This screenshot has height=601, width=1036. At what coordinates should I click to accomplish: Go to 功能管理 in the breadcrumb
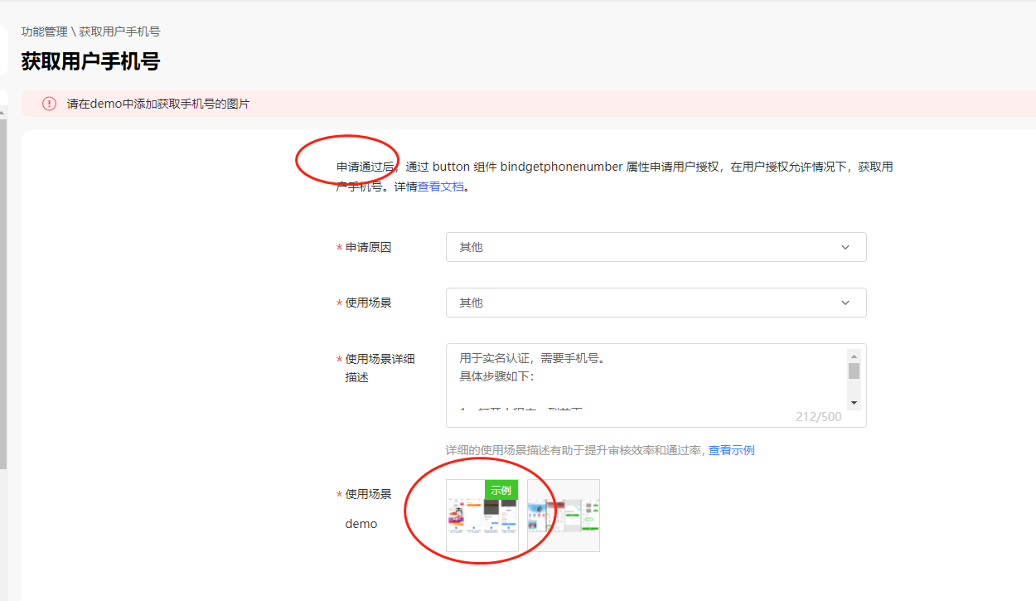pos(45,32)
